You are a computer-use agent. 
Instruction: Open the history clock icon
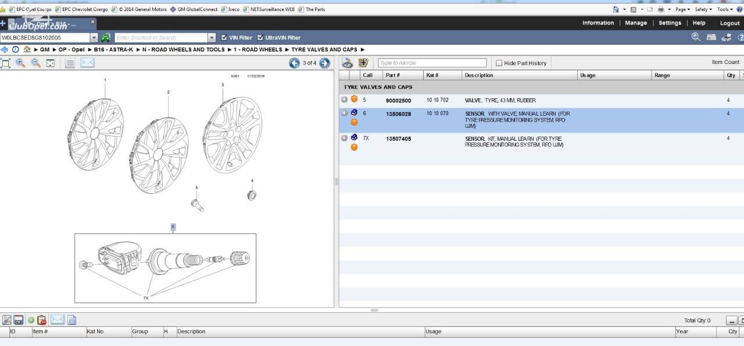point(16,49)
